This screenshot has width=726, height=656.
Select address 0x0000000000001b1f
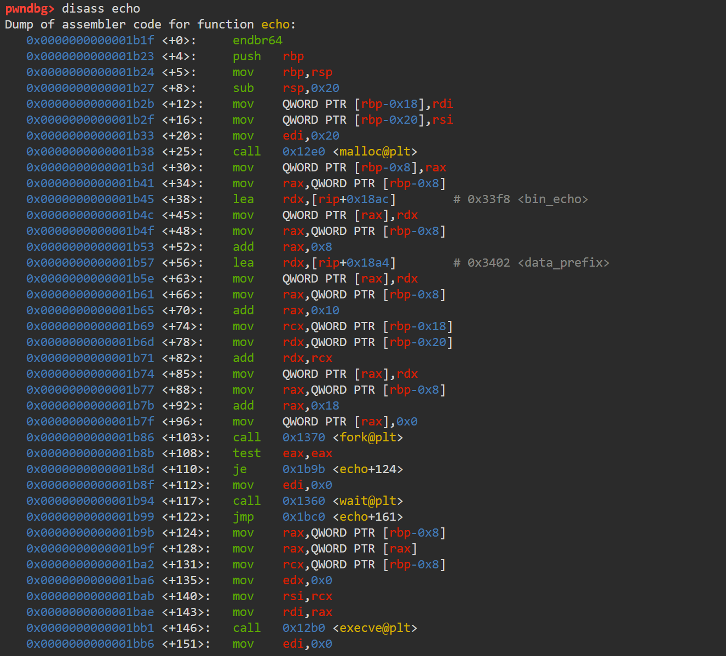[x=90, y=41]
